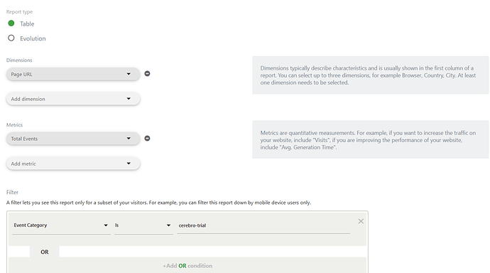Click the arrow beside Event Category

point(106,225)
